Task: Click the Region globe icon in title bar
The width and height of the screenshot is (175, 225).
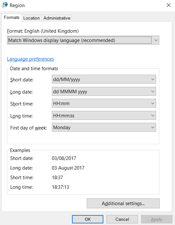Action: pos(4,5)
